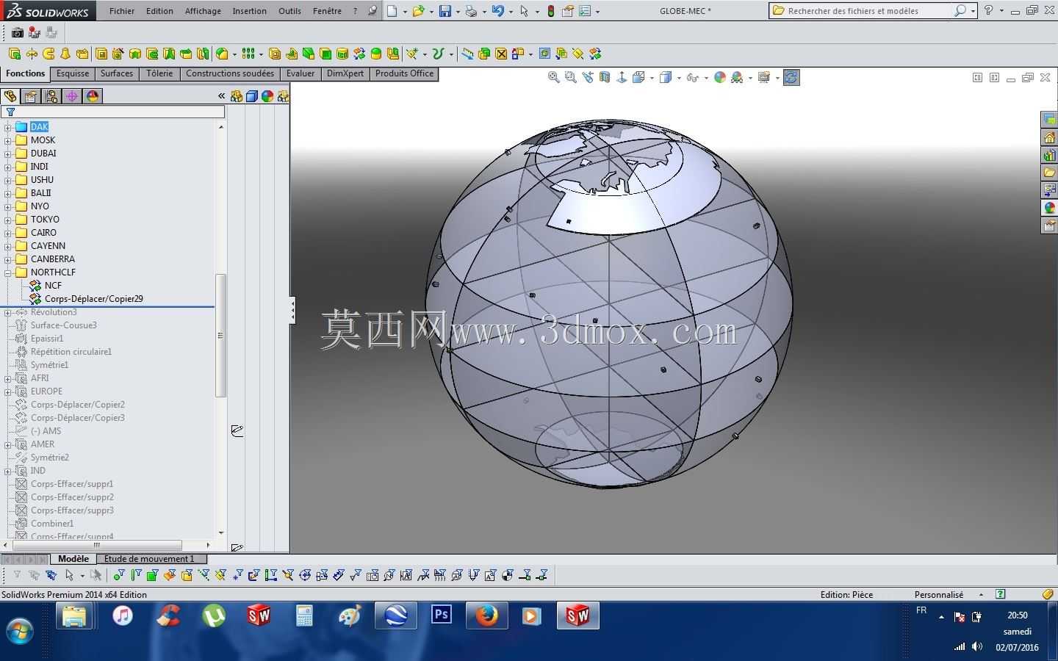Collapse the FeatureManager panel with double chevron
Viewport: 1058px width, 661px height.
point(221,96)
